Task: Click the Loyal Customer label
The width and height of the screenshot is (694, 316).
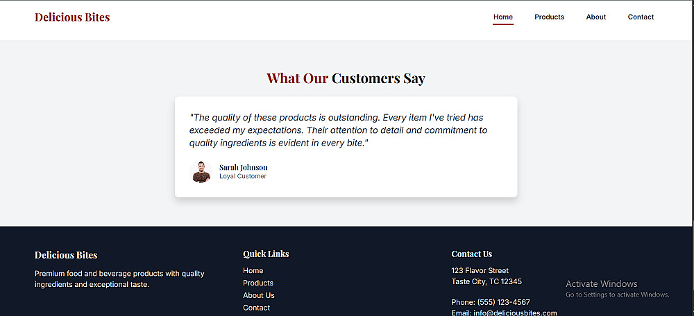Action: (x=243, y=177)
